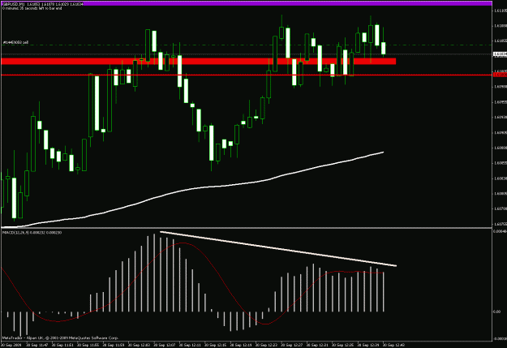Select the thin red horizontal price line
The image size is (507, 348).
point(246,75)
